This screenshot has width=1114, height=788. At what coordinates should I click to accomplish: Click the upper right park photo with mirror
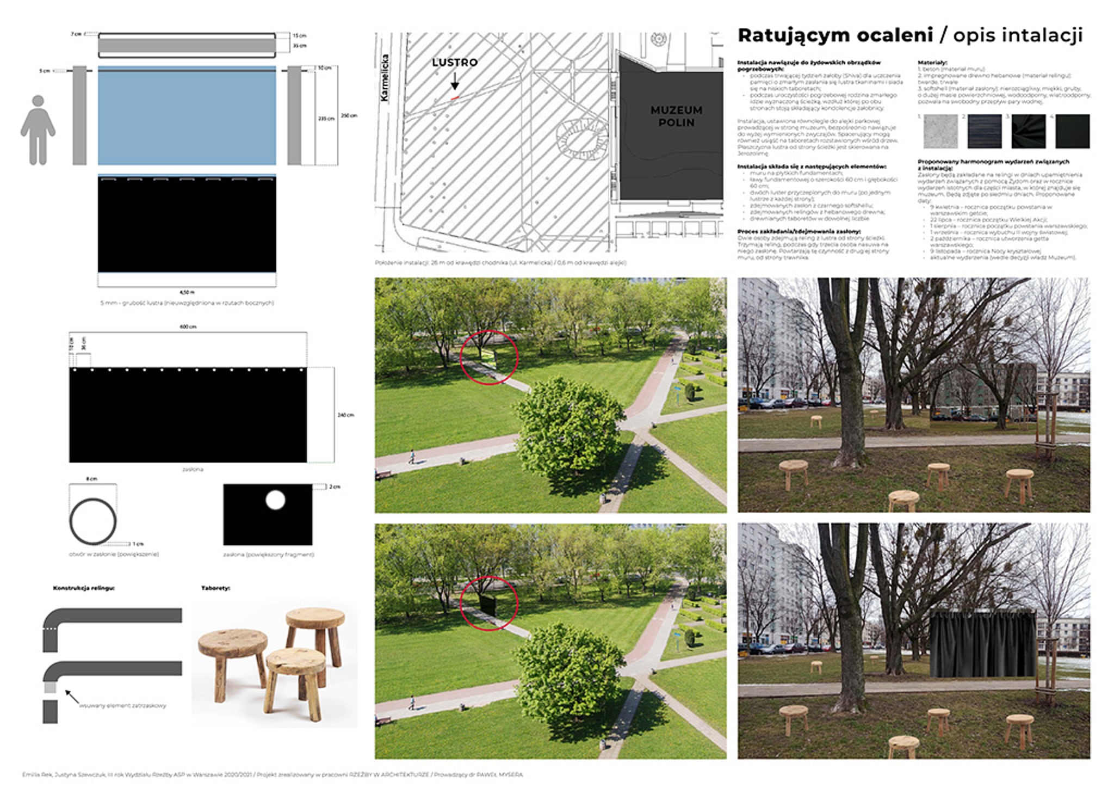(x=913, y=395)
